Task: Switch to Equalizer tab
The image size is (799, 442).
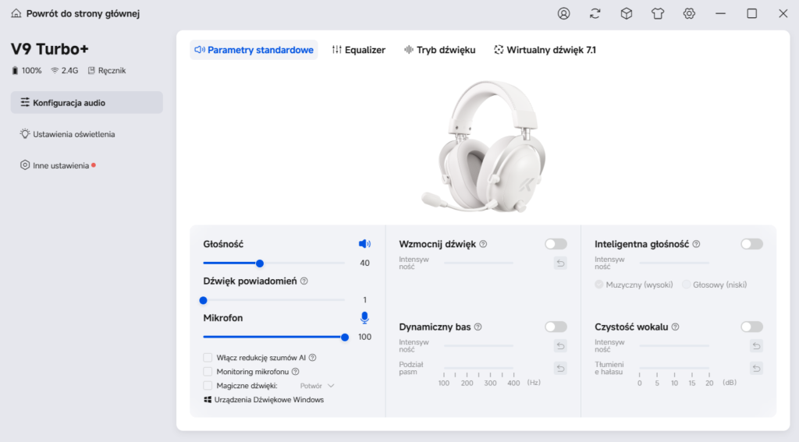Action: click(x=359, y=50)
